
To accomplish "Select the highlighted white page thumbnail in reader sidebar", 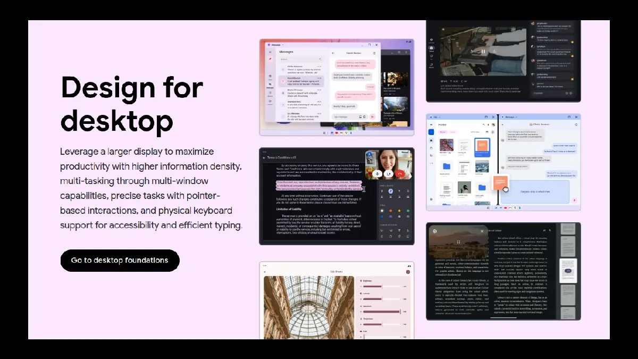I will pyautogui.click(x=568, y=271).
